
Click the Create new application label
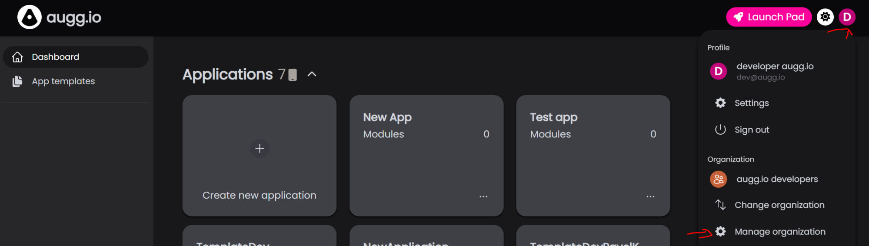pyautogui.click(x=259, y=195)
